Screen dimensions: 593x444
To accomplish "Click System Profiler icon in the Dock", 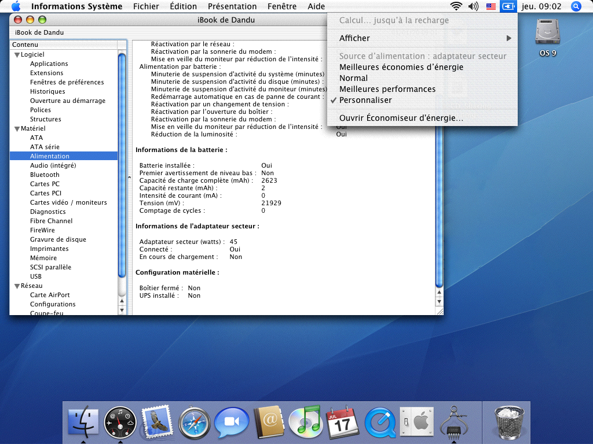I will coord(454,421).
